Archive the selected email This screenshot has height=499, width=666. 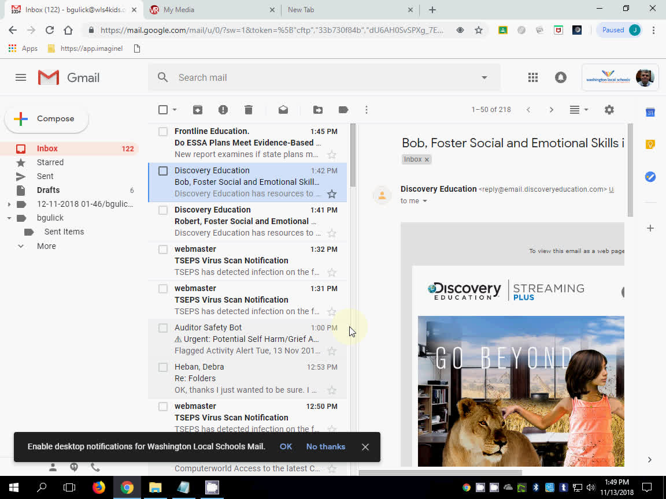pos(197,109)
